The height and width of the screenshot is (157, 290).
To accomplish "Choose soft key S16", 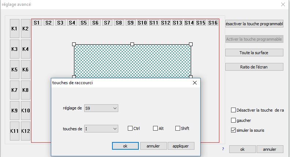I will [x=213, y=23].
